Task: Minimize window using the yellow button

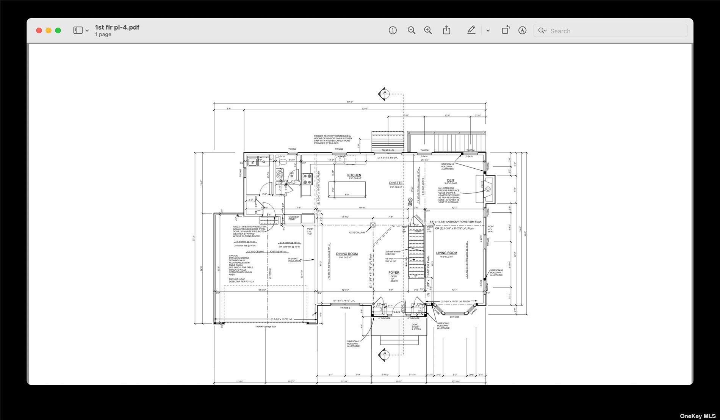Action: pyautogui.click(x=49, y=30)
